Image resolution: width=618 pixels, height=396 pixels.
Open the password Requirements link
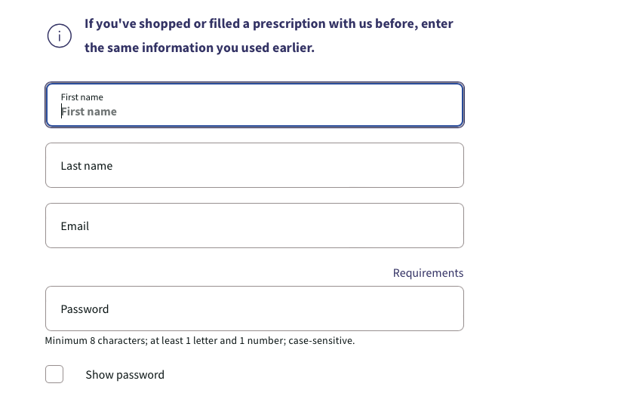(x=428, y=273)
